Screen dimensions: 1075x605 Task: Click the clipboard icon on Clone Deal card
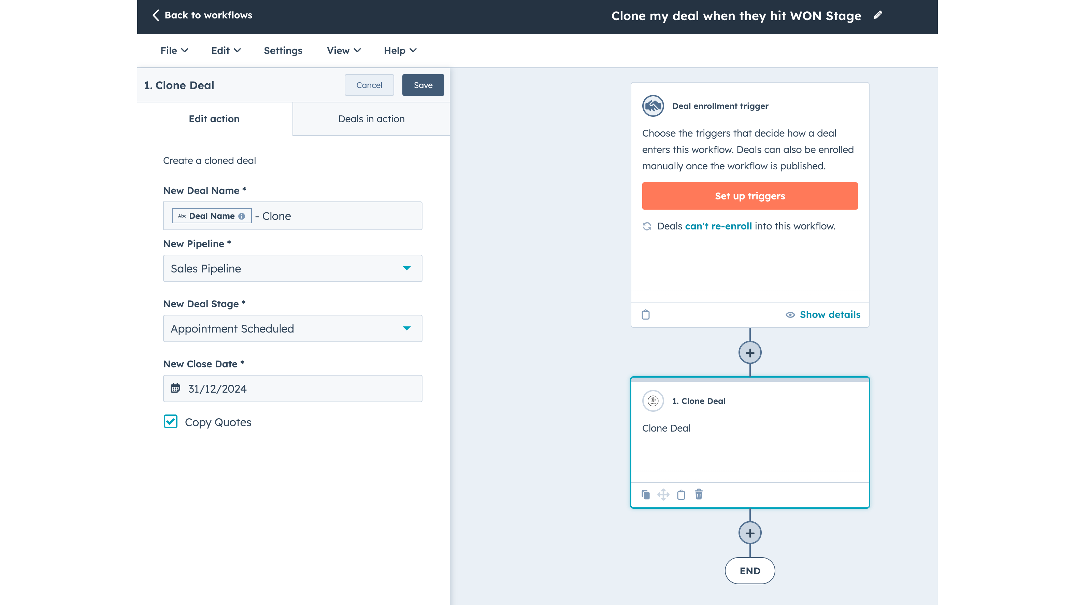(x=681, y=495)
